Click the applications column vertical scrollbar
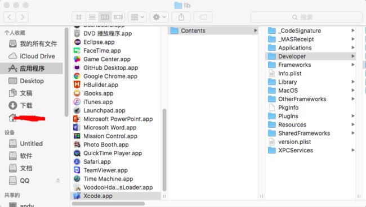 pyautogui.click(x=164, y=150)
